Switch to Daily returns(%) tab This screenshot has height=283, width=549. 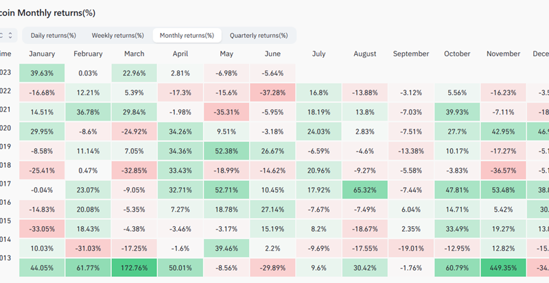pyautogui.click(x=53, y=35)
